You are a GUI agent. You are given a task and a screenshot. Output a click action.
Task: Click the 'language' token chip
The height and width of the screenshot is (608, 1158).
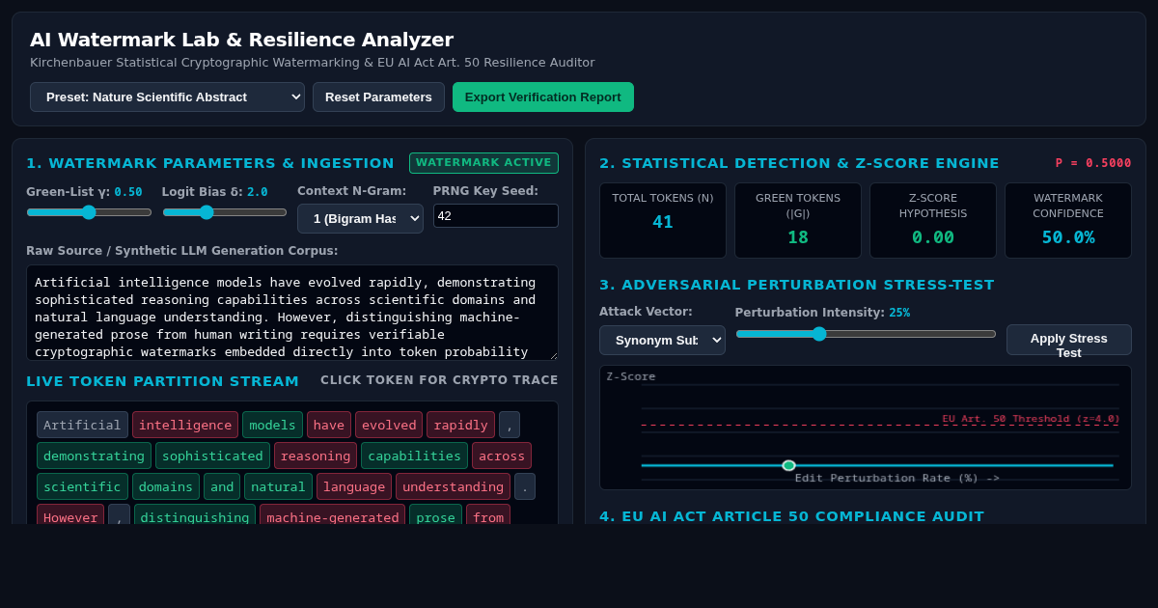354,486
